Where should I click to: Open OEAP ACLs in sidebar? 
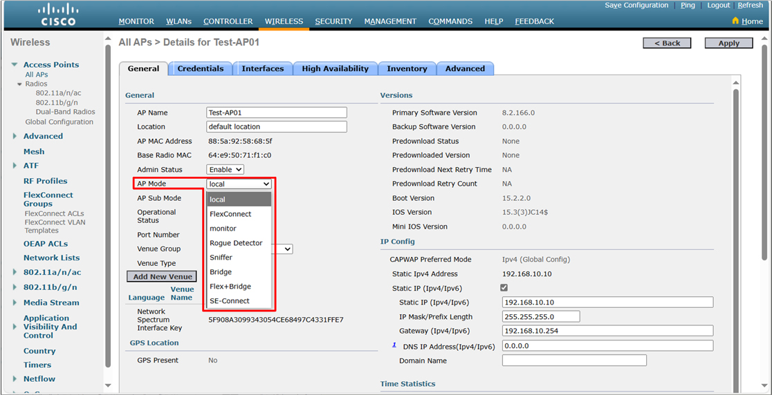[46, 244]
